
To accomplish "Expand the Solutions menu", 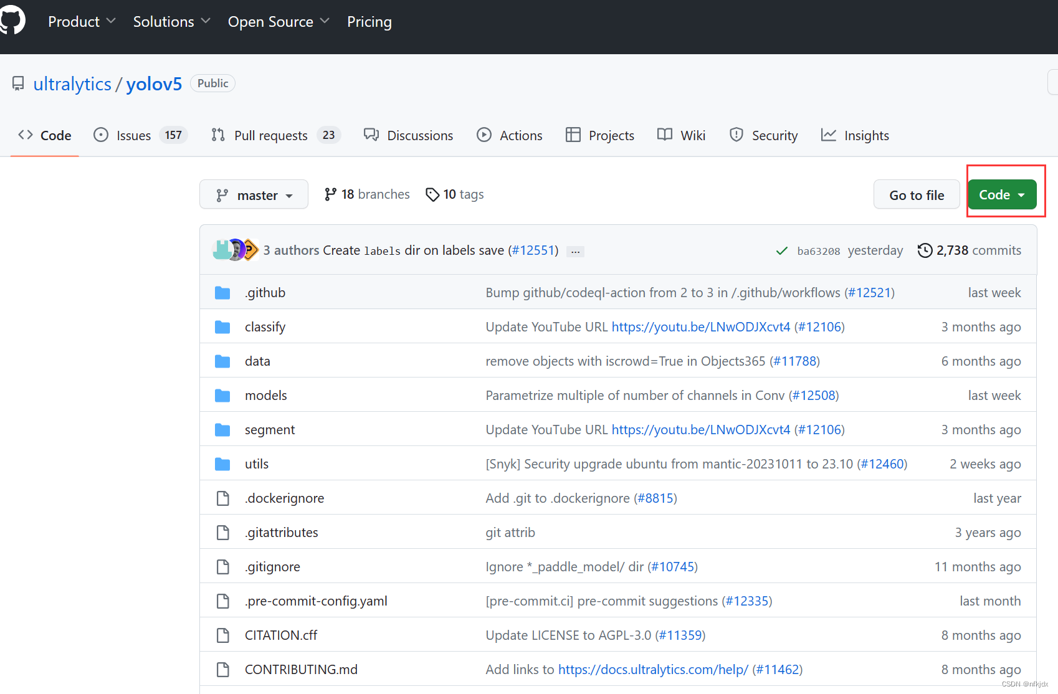I will pos(171,22).
